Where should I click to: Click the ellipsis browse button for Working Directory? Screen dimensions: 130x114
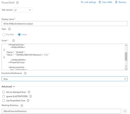coord(125,111)
